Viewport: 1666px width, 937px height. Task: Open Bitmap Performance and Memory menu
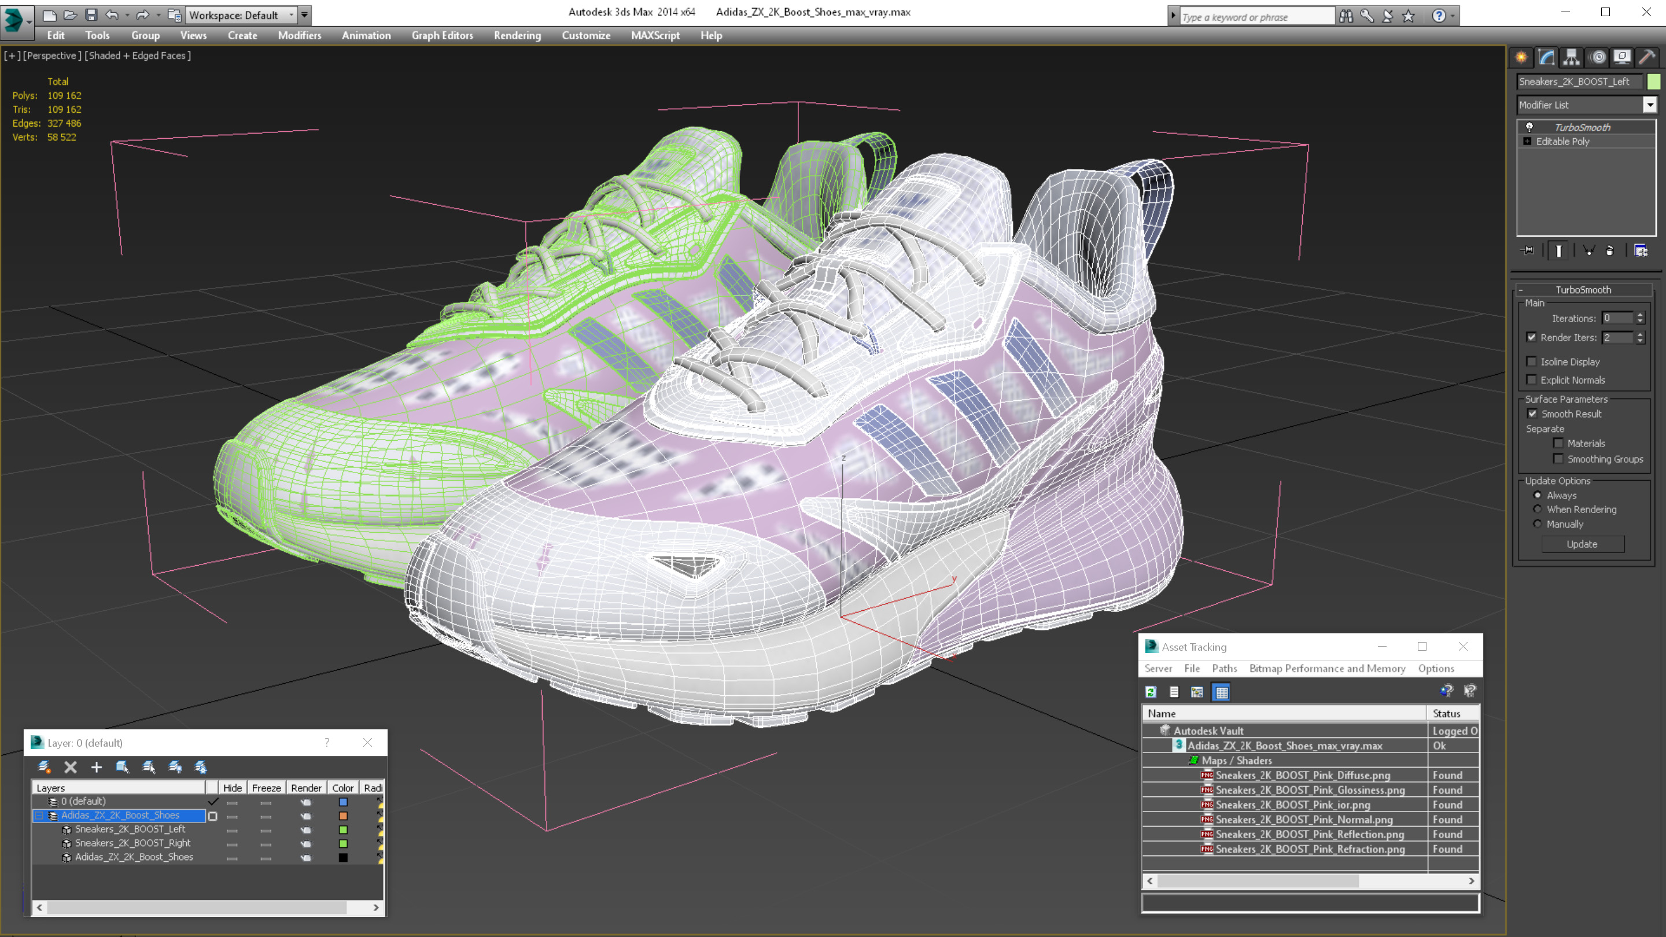pyautogui.click(x=1327, y=668)
